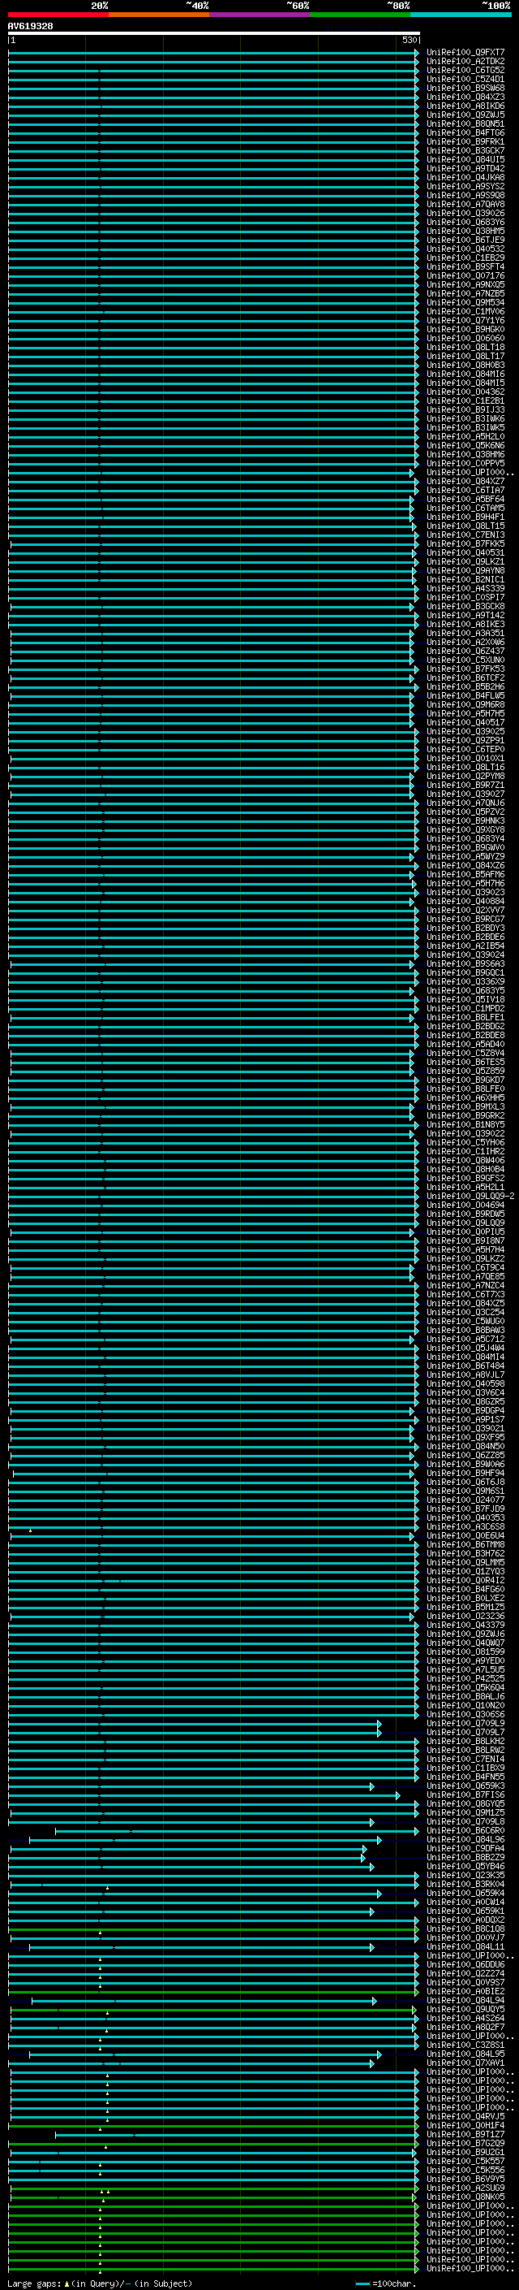Click the white query length bar
The width and height of the screenshot is (519, 2290).
[x=214, y=34]
